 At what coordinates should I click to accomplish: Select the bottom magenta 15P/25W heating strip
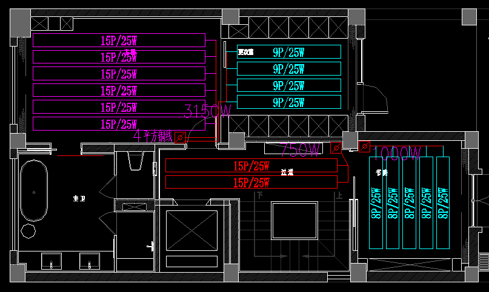tap(119, 125)
